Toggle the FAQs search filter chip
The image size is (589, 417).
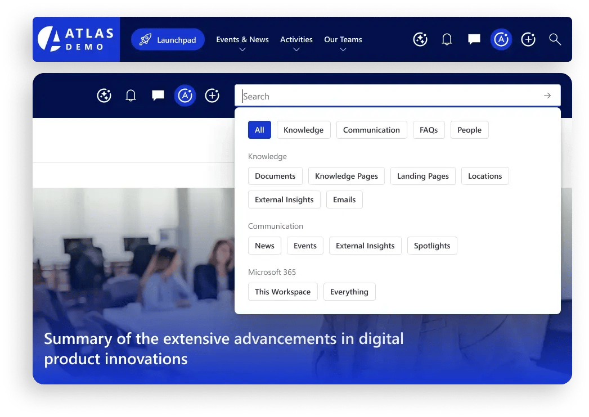pyautogui.click(x=429, y=130)
